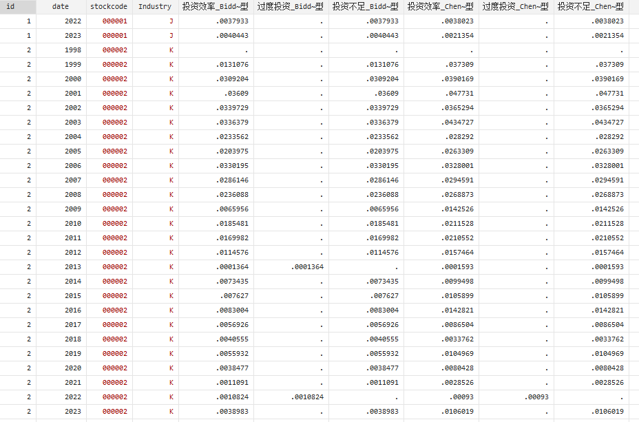
Task: Click the stockcode cell in the 2015 row
Action: [115, 296]
